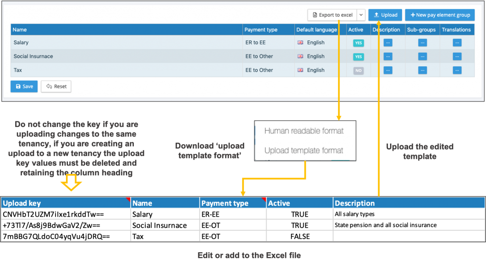Open Translations ellipsis for Tax row
This screenshot has width=486, height=265.
tap(457, 70)
